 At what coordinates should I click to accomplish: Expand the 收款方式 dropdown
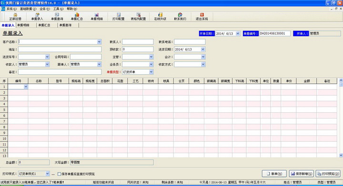click(x=203, y=64)
